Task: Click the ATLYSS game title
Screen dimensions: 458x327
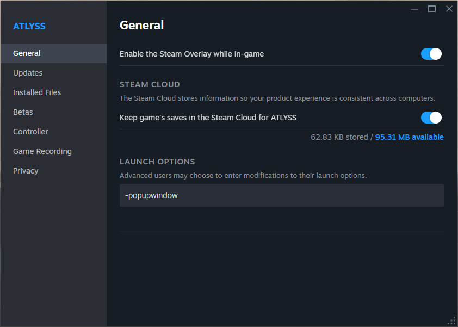Action: click(x=29, y=26)
